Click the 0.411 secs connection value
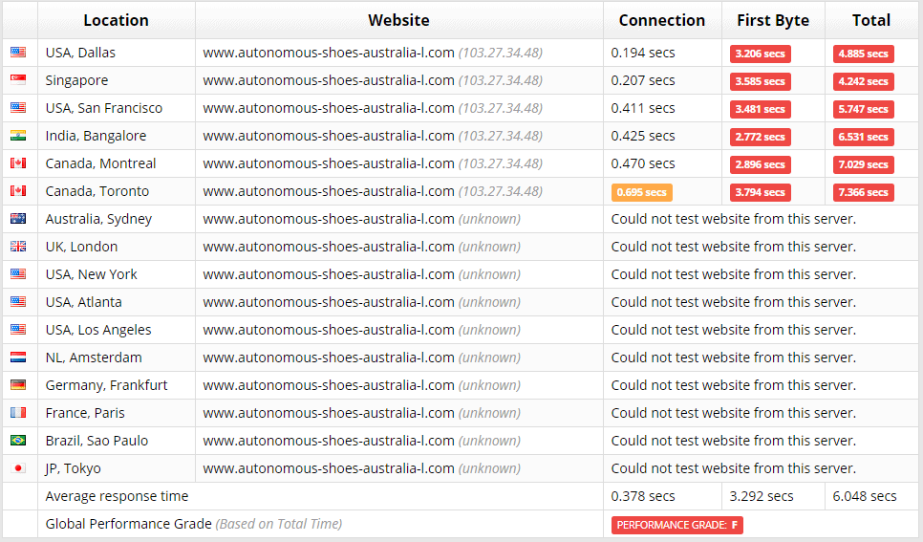This screenshot has height=542, width=923. point(643,108)
